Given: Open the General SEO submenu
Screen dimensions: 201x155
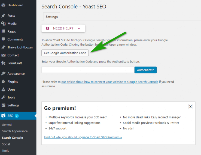Looking at the screenshot, I should [7, 124].
